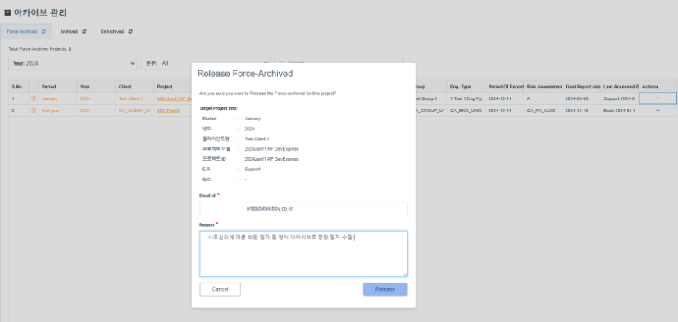Open the 2024Jan11 RF project link in table

point(175,98)
